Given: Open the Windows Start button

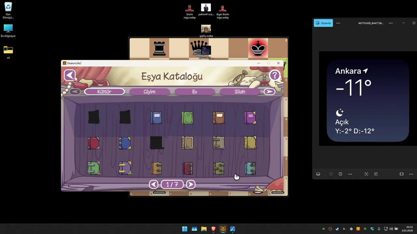Looking at the screenshot, I should click(x=185, y=229).
